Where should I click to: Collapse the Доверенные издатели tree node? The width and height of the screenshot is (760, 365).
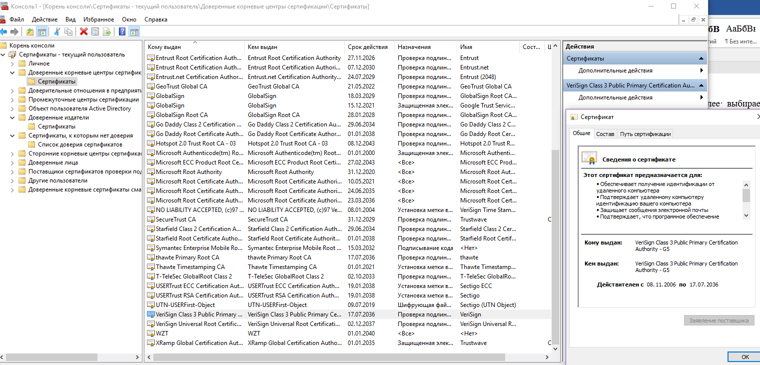12,117
